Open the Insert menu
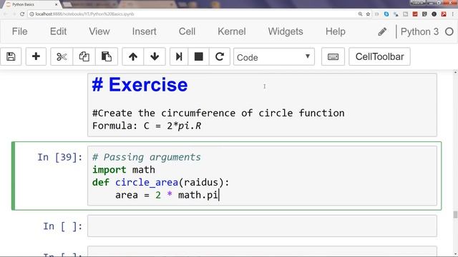458x257 pixels. (x=144, y=31)
